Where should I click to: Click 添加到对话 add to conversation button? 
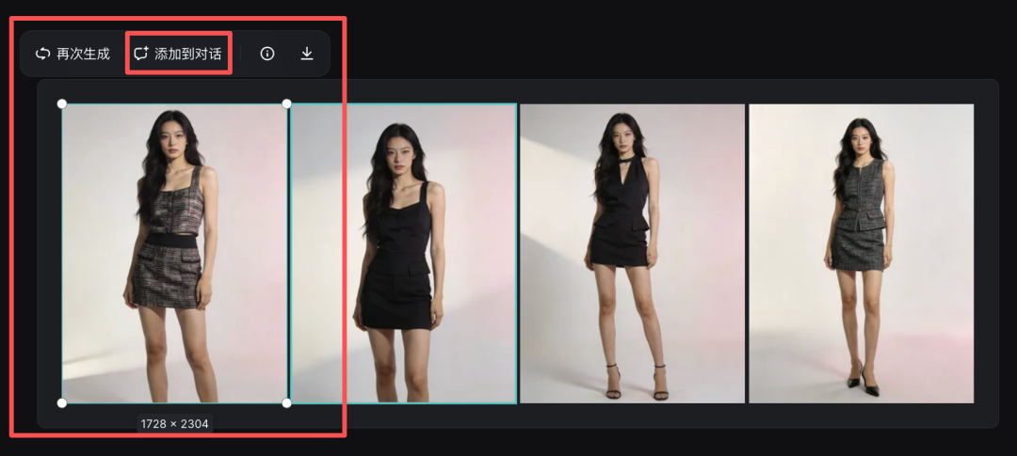pos(178,54)
